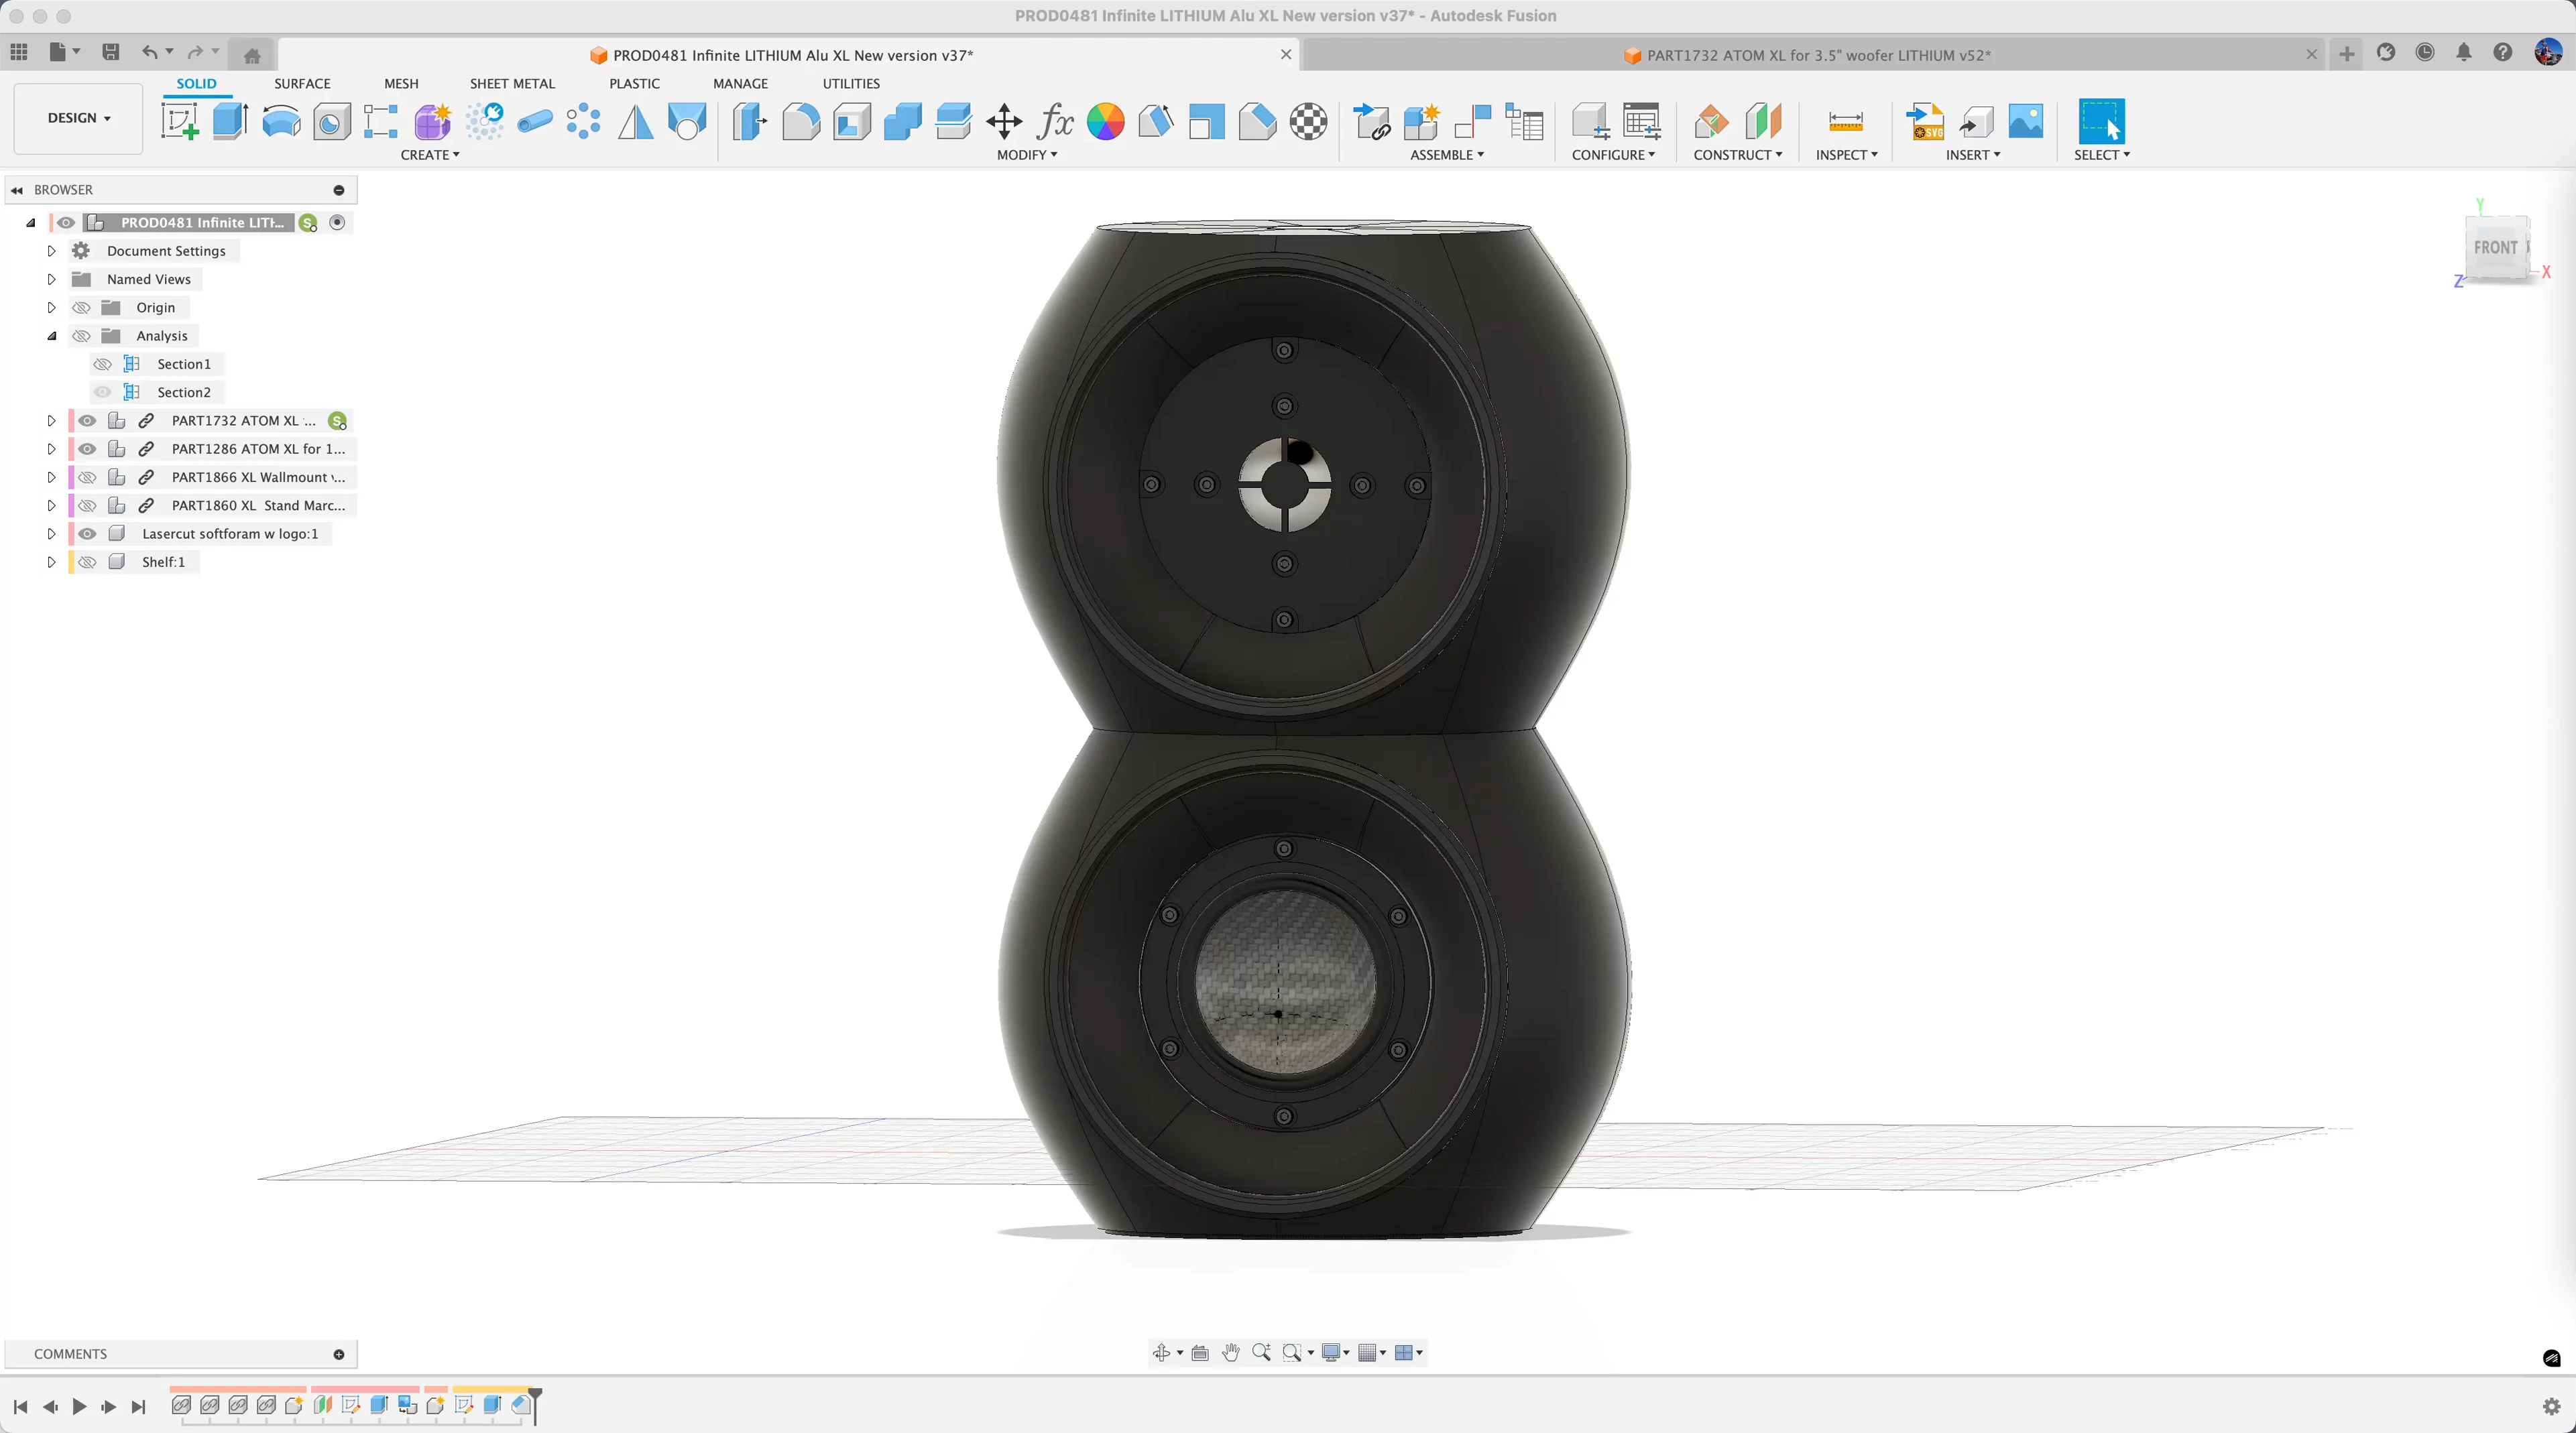Viewport: 2576px width, 1433px height.
Task: Open the MODIFY menu
Action: click(1026, 155)
